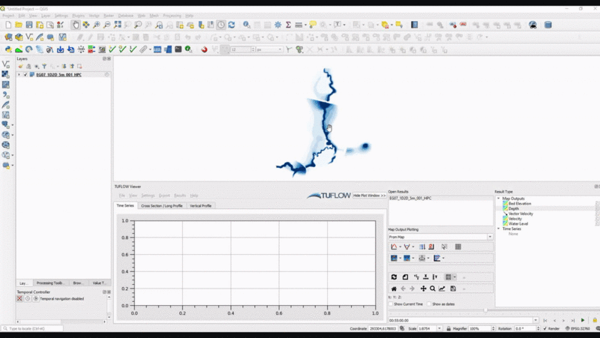Jump to last timestep button
Viewport: 600px width, 338px height.
pos(573,321)
